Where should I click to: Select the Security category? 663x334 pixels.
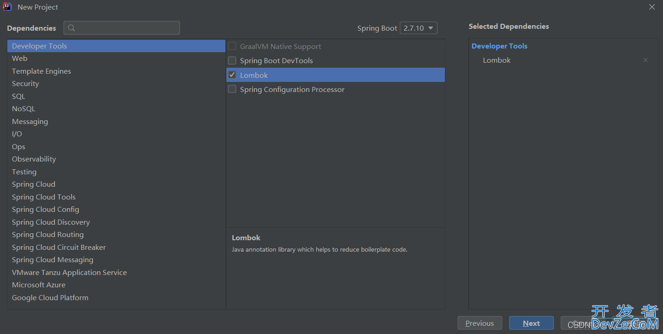point(26,84)
